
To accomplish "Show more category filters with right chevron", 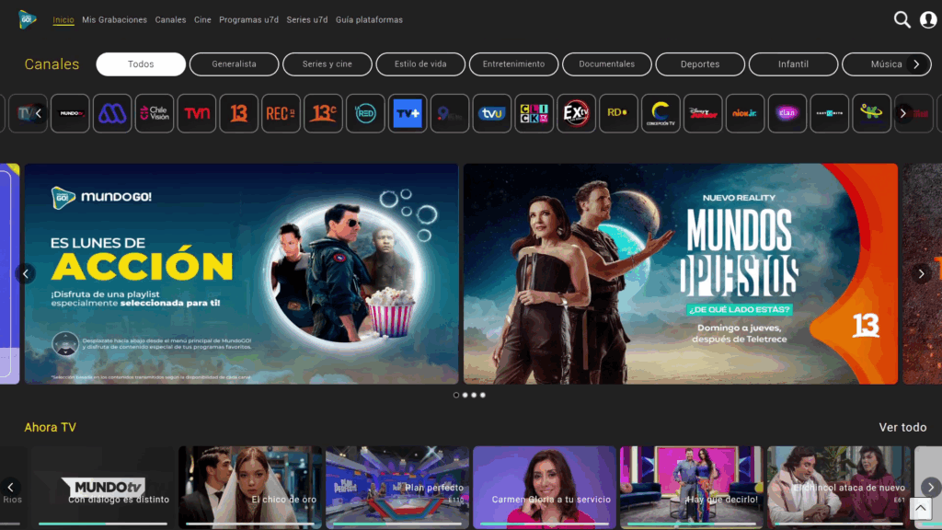I will (917, 64).
